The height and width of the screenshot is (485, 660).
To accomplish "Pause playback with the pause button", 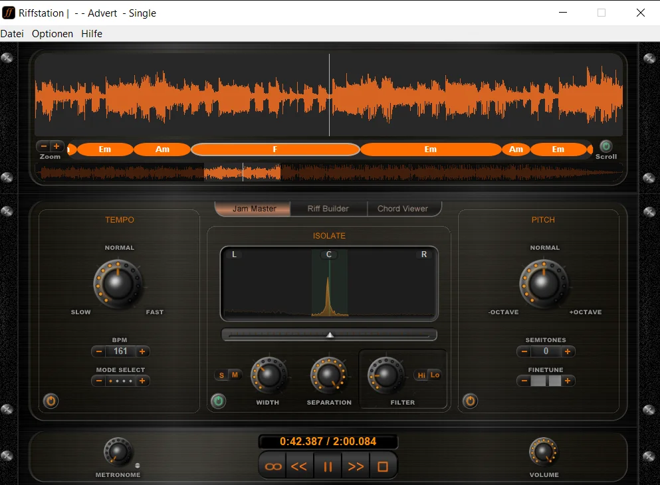I will (x=328, y=466).
